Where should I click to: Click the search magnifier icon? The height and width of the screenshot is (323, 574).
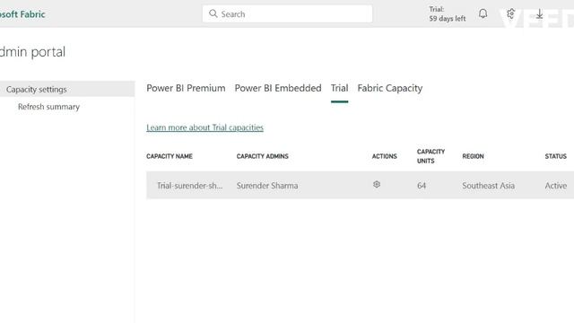(213, 13)
